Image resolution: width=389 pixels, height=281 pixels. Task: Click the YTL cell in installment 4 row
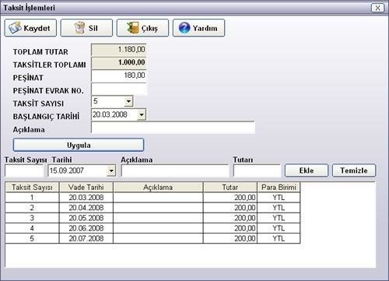click(x=279, y=228)
